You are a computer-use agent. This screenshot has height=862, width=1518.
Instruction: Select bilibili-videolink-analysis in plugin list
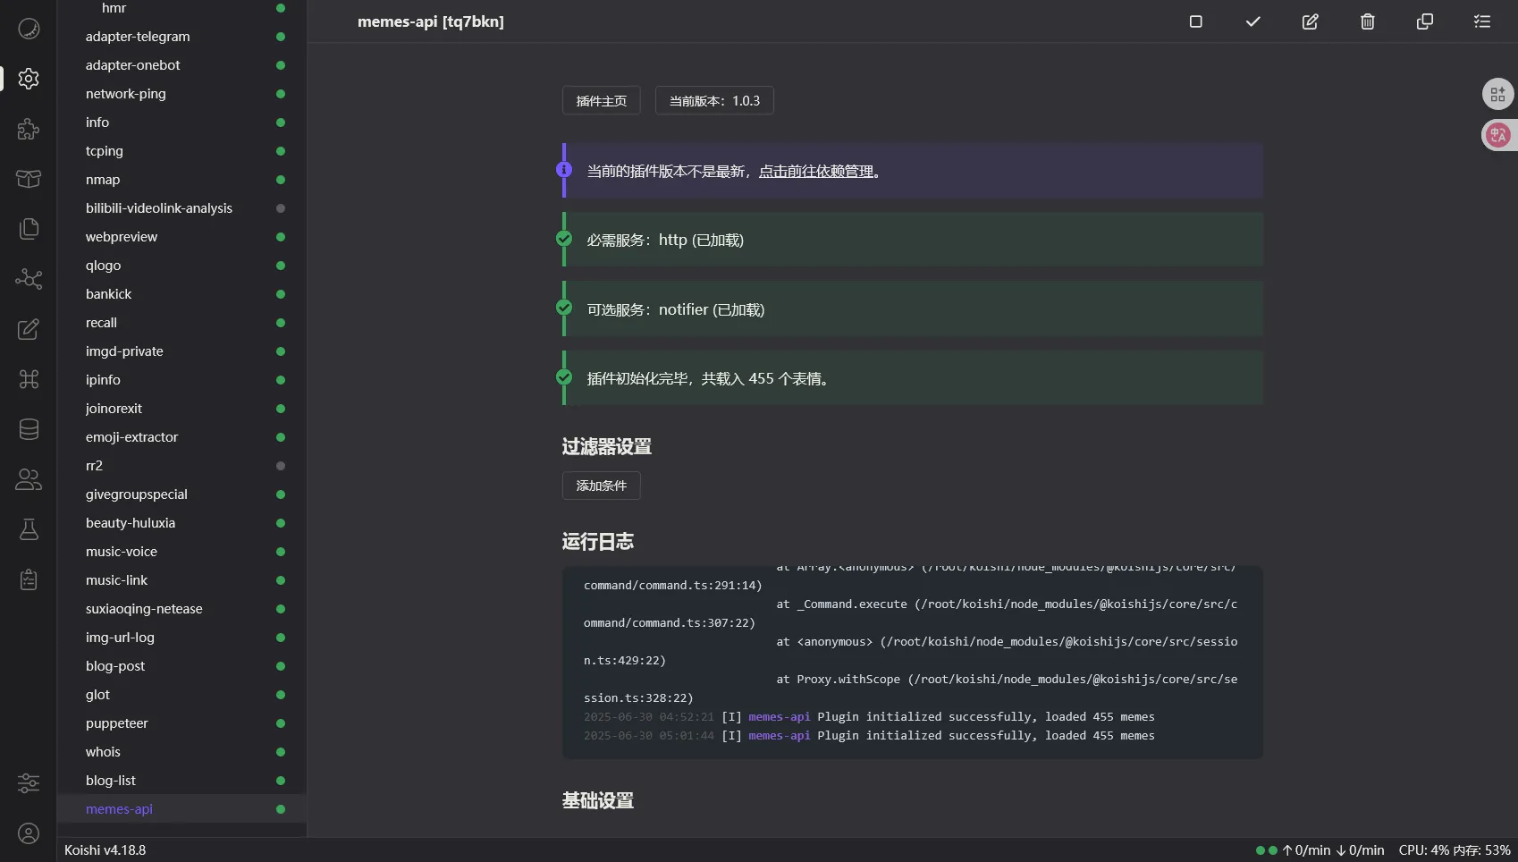[x=159, y=208]
